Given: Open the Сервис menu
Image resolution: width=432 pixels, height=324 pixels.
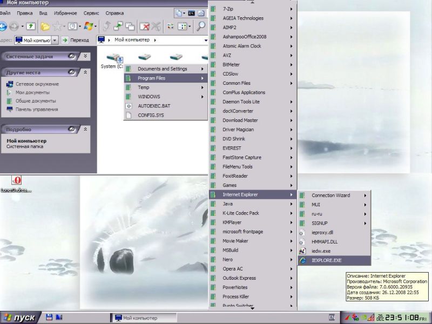Looking at the screenshot, I should pyautogui.click(x=91, y=13).
